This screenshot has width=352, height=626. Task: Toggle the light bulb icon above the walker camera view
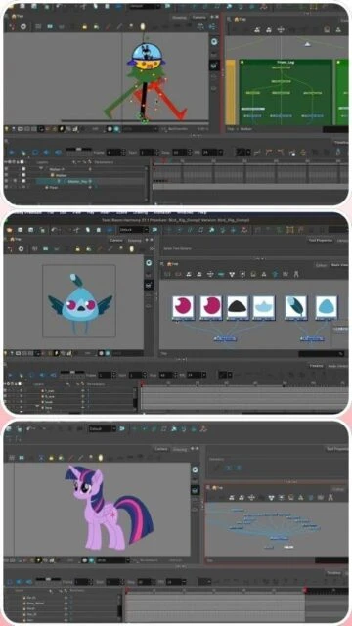pyautogui.click(x=143, y=26)
